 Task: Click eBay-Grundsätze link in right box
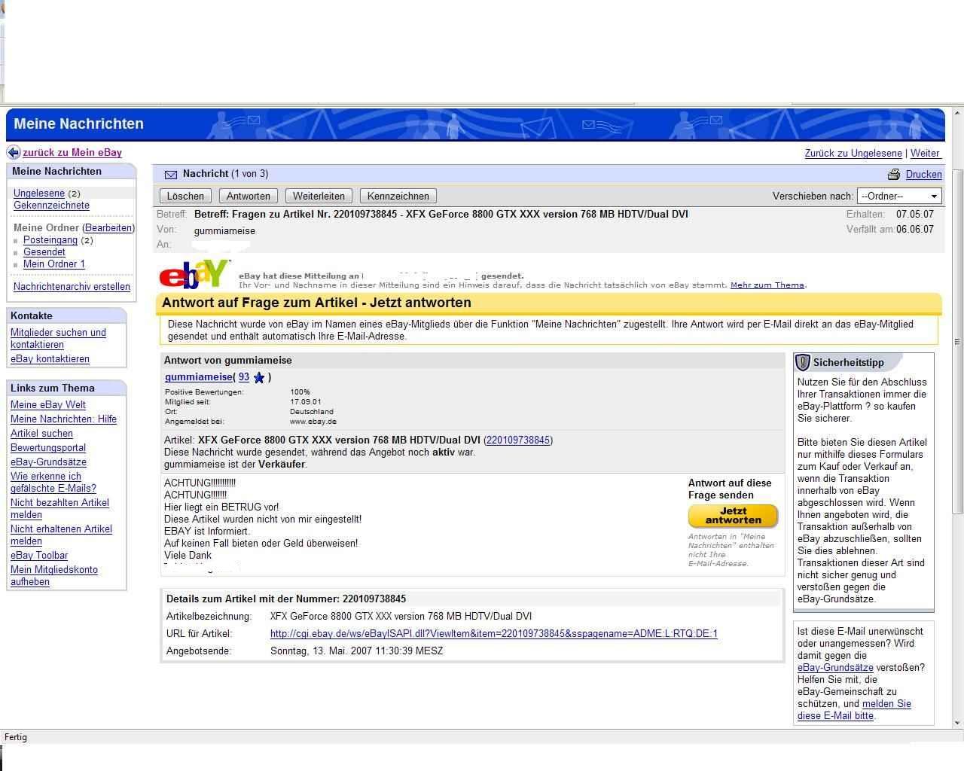click(x=835, y=668)
